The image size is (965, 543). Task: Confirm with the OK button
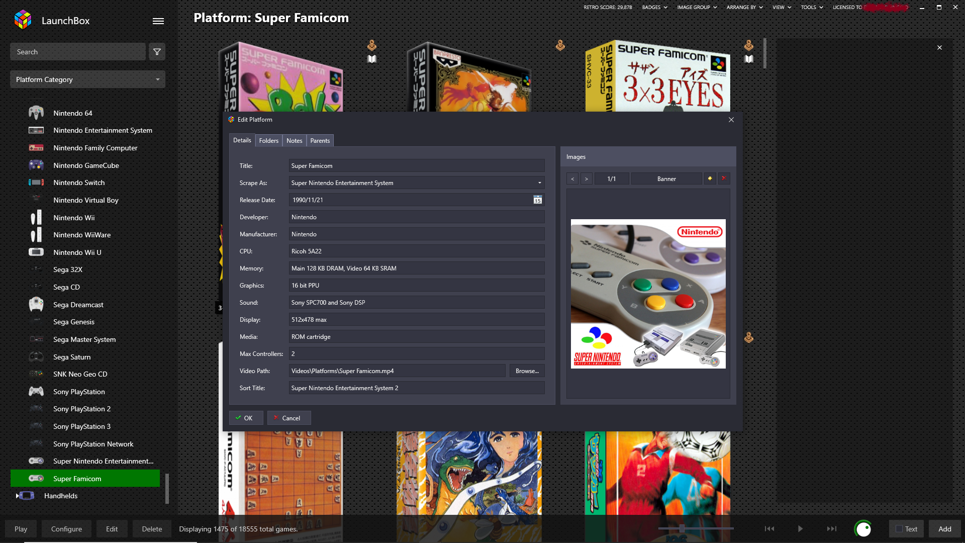point(246,418)
